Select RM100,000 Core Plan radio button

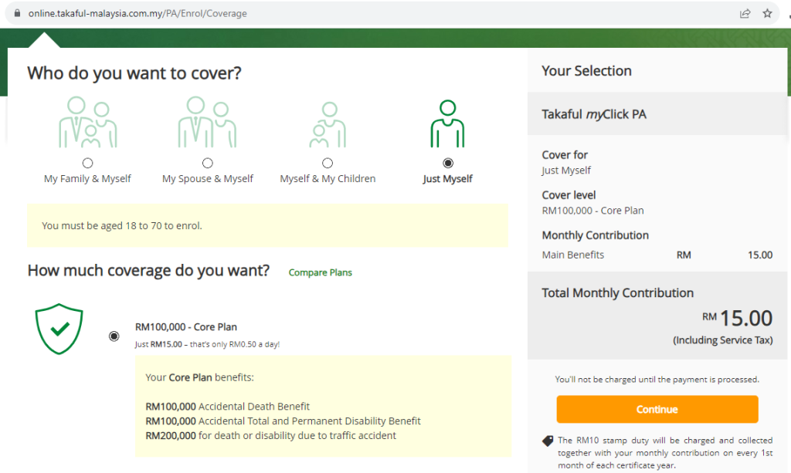coord(114,336)
